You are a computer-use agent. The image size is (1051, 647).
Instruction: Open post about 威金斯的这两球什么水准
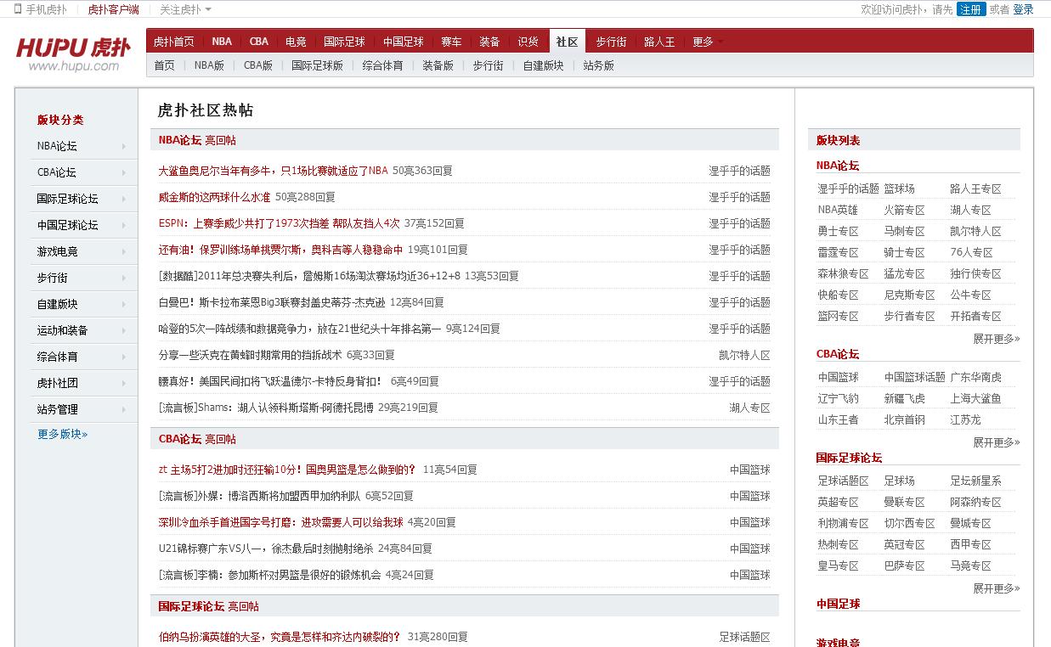(x=214, y=197)
